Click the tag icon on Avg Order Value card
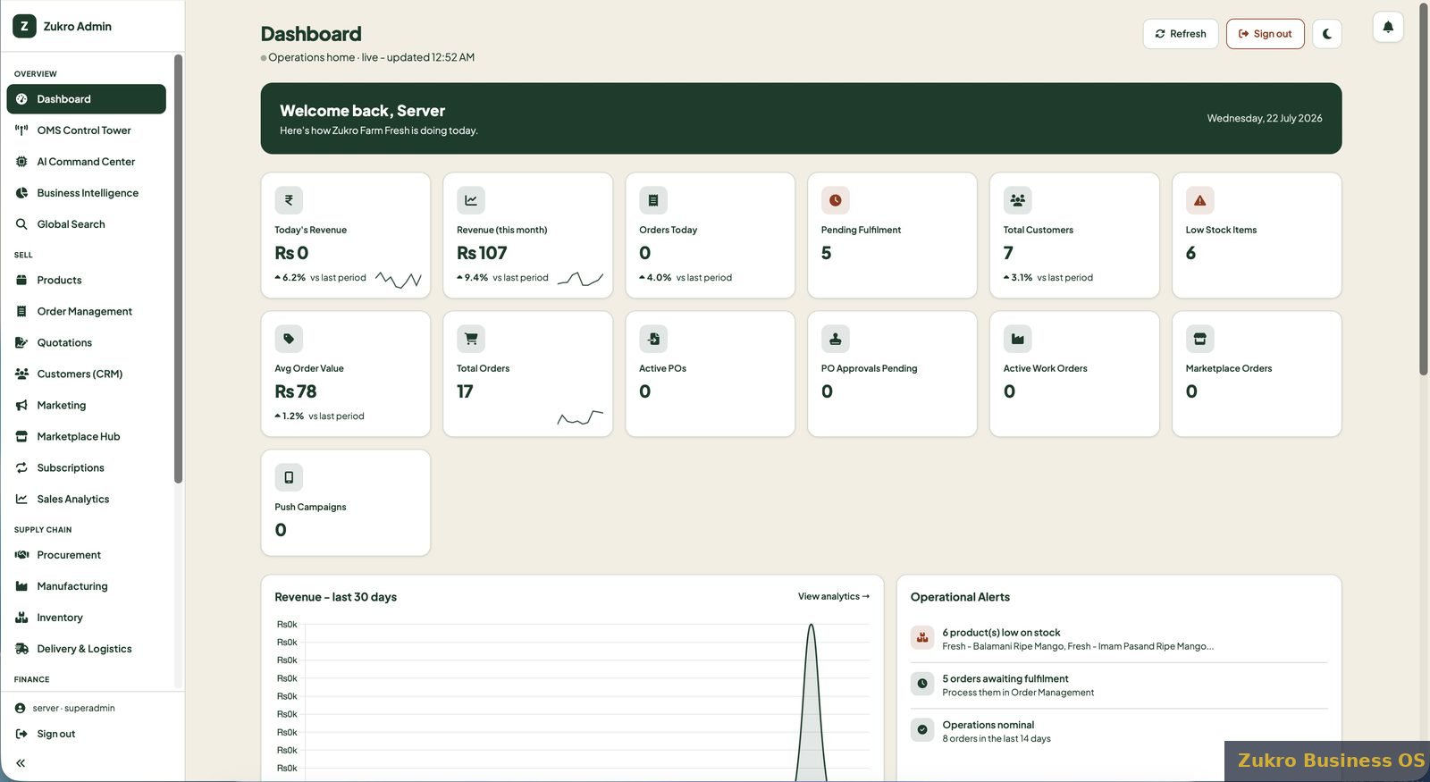 [289, 339]
